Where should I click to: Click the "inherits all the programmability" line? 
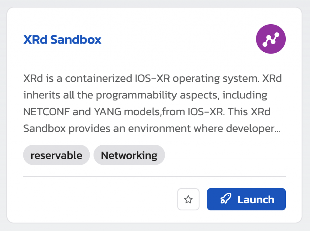(145, 95)
